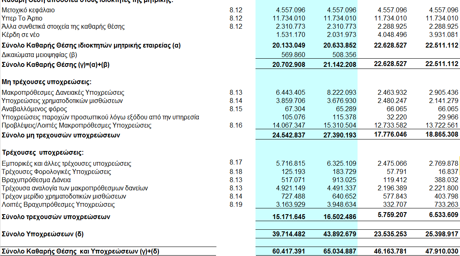Select minority interest value 569.860

(293, 55)
